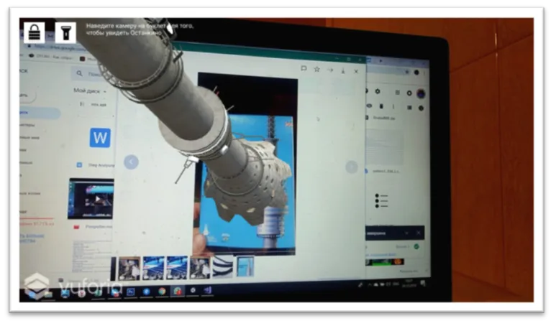Open Chrome from the taskbar
551x321 pixels.
(162, 291)
